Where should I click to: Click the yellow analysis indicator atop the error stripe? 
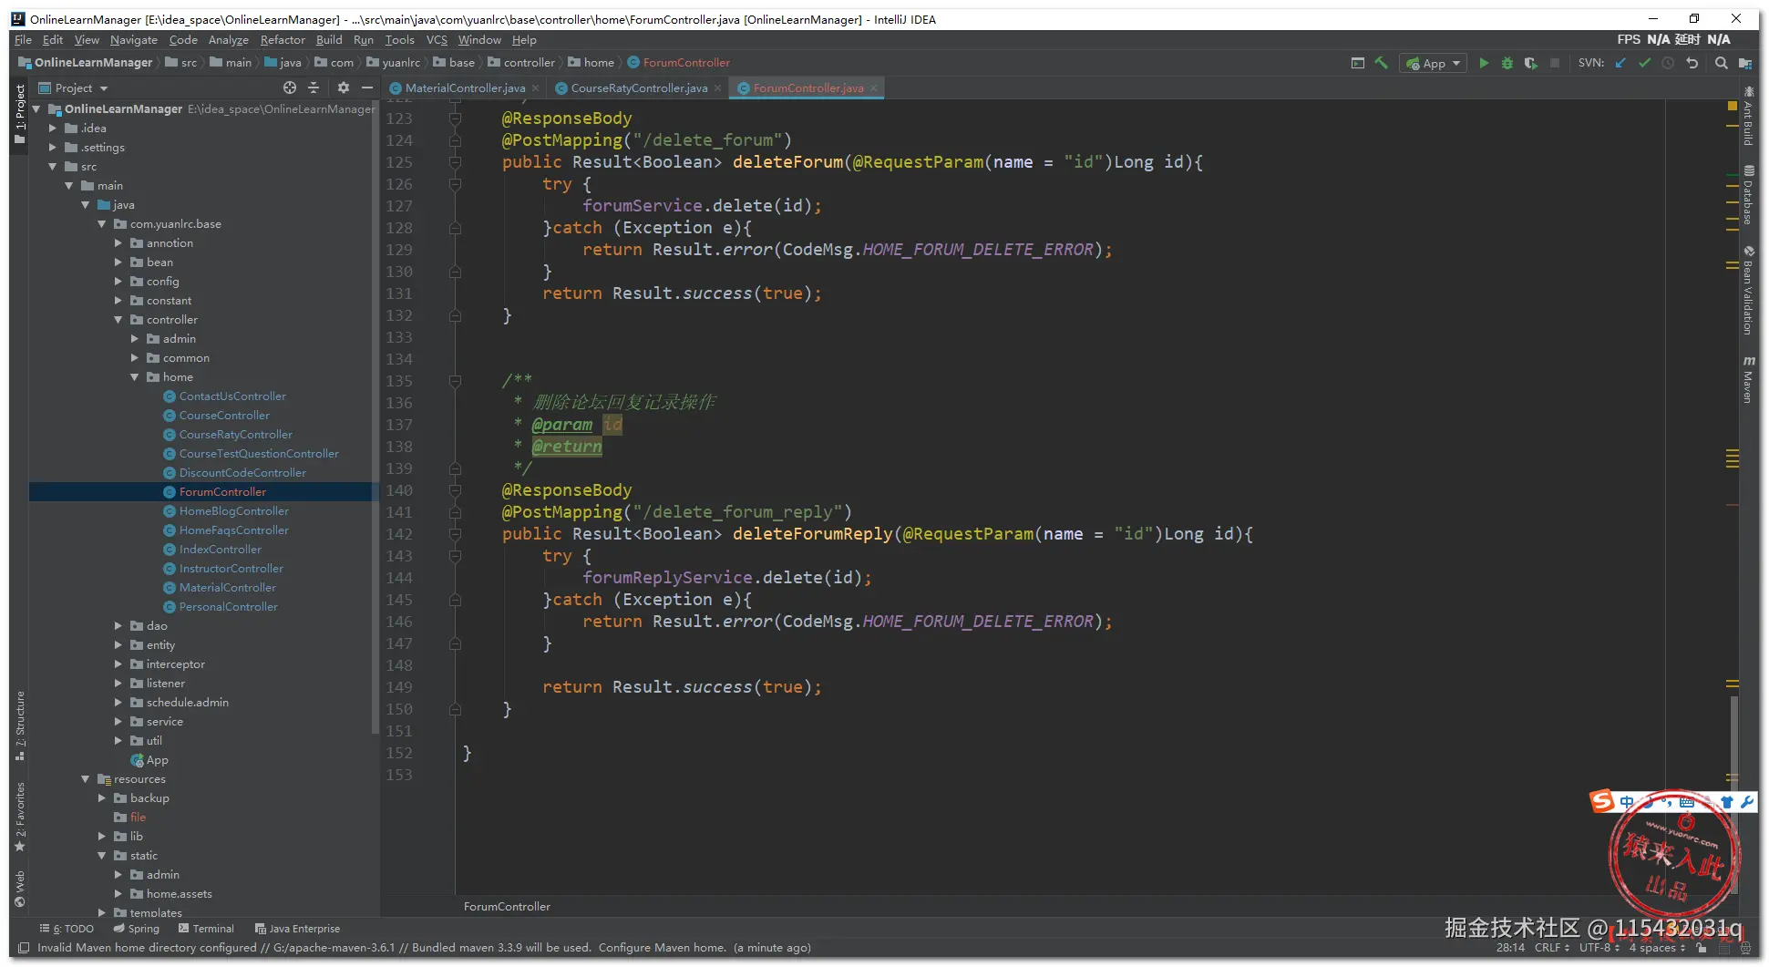(x=1733, y=107)
